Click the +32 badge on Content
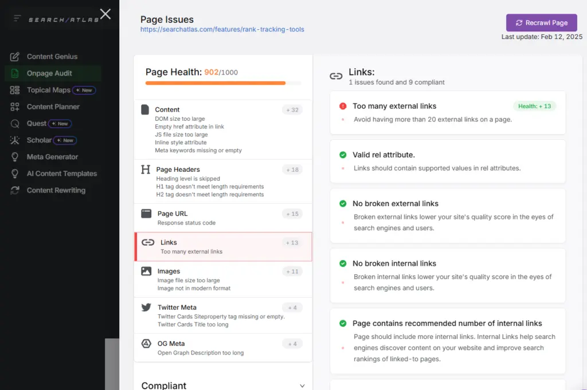This screenshot has height=390, width=587. pyautogui.click(x=292, y=110)
